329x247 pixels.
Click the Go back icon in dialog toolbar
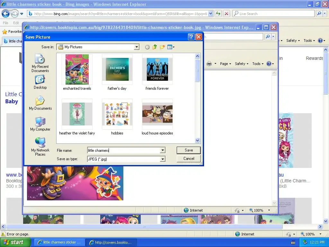147,47
